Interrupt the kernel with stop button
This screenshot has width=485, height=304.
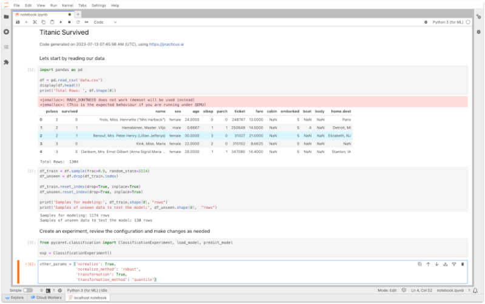point(69,22)
